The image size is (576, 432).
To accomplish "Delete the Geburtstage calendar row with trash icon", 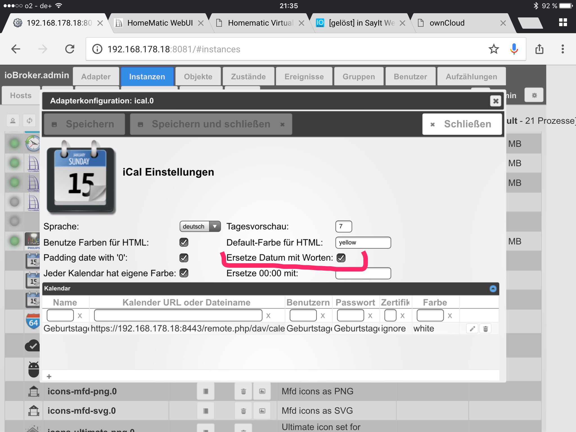I will coord(485,328).
